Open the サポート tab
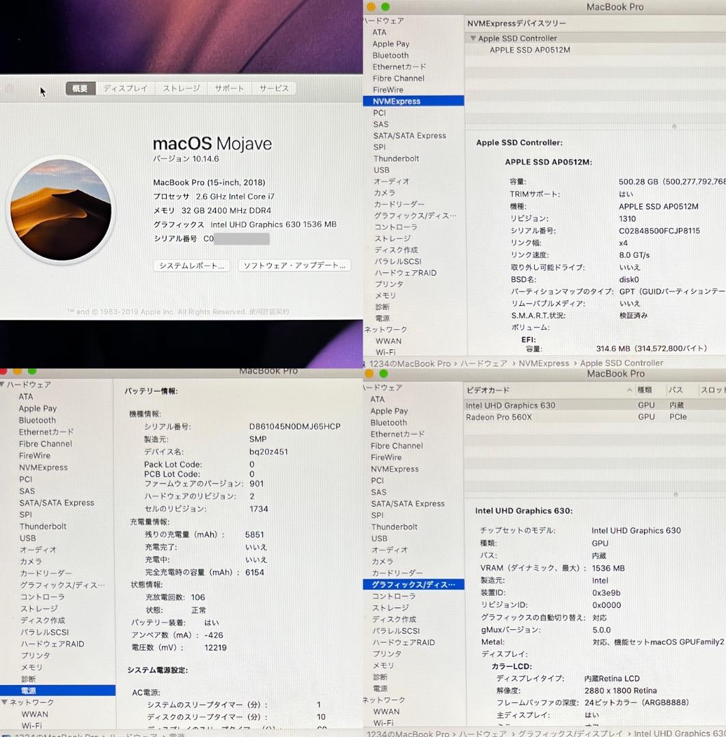Viewport: 726px width, 737px height. tap(229, 88)
